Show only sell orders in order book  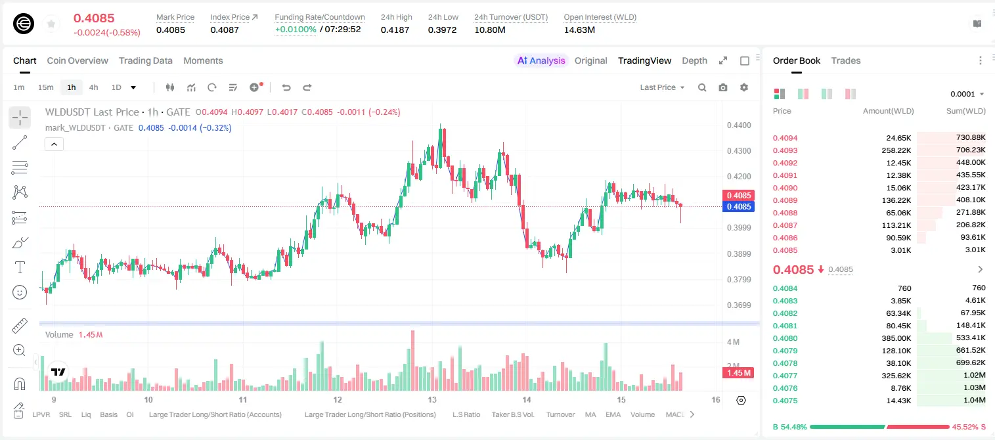pyautogui.click(x=851, y=94)
